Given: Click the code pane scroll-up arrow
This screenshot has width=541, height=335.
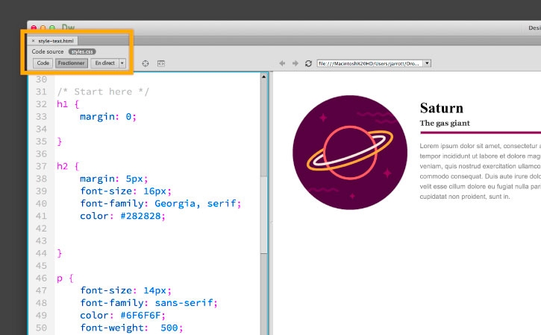Looking at the screenshot, I should tap(263, 77).
